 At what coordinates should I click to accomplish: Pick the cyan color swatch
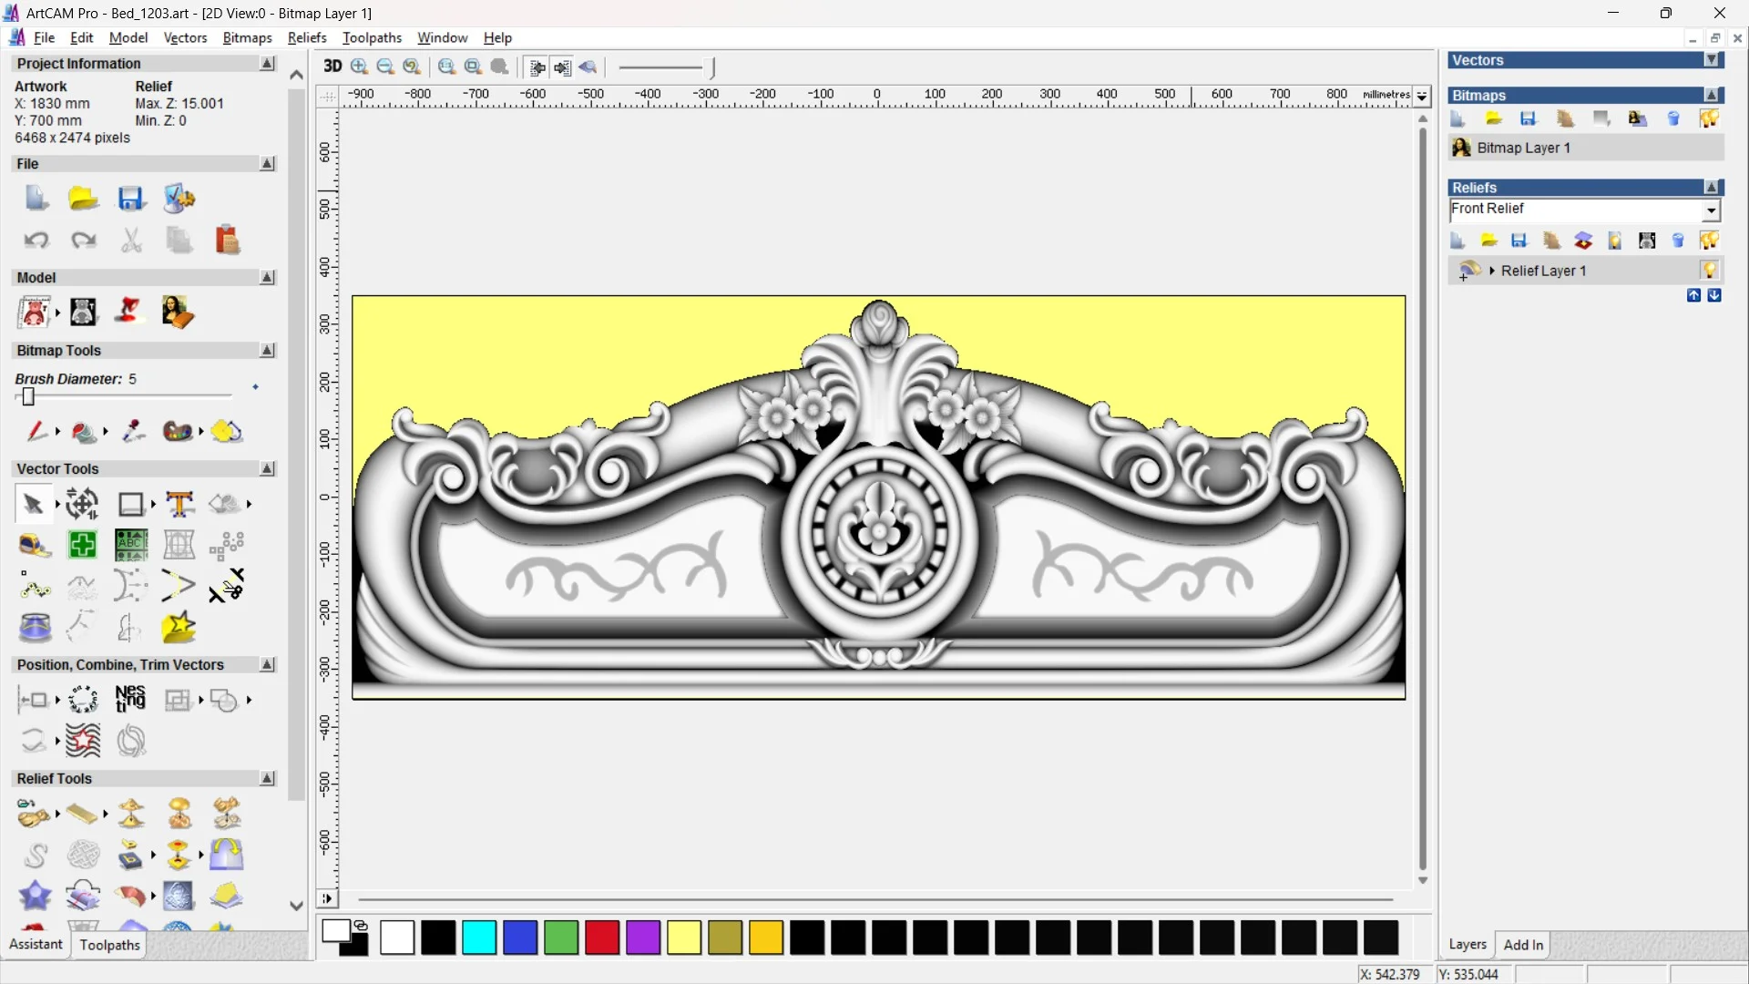479,938
